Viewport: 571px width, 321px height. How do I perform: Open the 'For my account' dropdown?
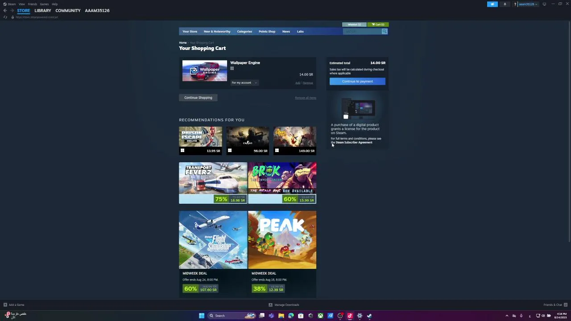point(244,82)
